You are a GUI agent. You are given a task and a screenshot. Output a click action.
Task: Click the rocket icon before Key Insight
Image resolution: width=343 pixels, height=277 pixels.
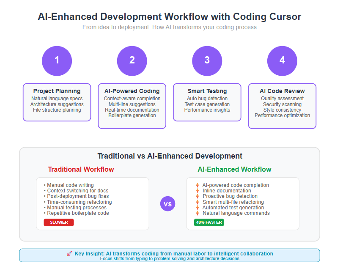[69, 254]
